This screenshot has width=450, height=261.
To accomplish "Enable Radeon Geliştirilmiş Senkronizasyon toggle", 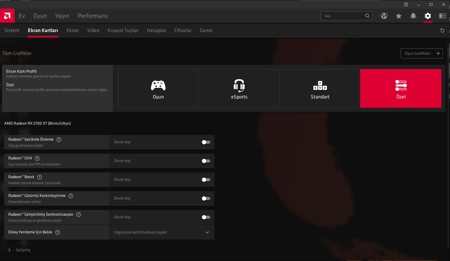I will [206, 217].
